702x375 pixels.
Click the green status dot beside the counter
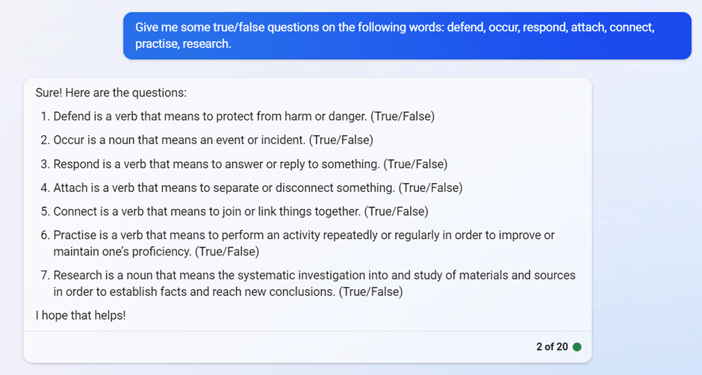tap(577, 347)
